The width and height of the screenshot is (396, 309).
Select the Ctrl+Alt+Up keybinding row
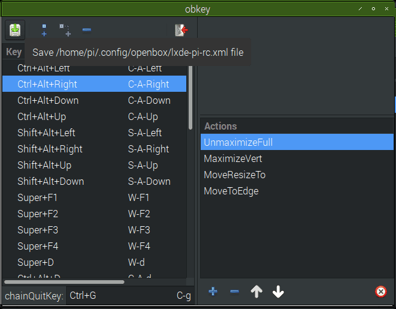[x=94, y=116]
